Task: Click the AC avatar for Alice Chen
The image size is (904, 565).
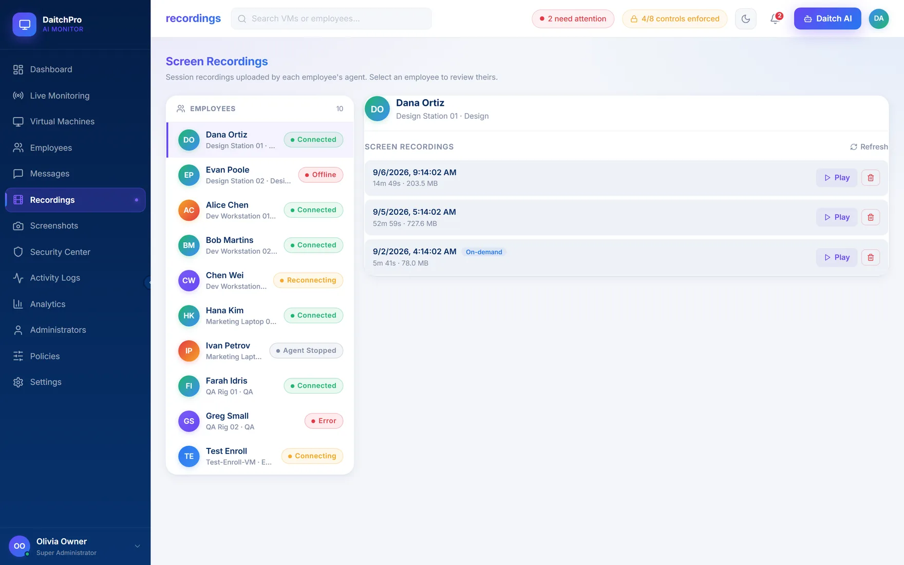Action: click(189, 210)
